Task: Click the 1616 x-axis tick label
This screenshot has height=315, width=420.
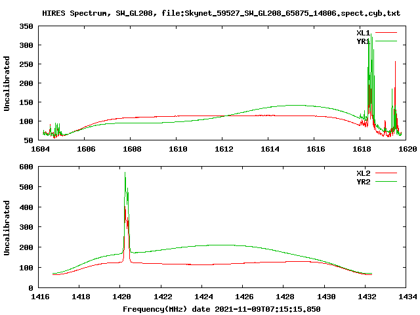Action: pyautogui.click(x=316, y=149)
